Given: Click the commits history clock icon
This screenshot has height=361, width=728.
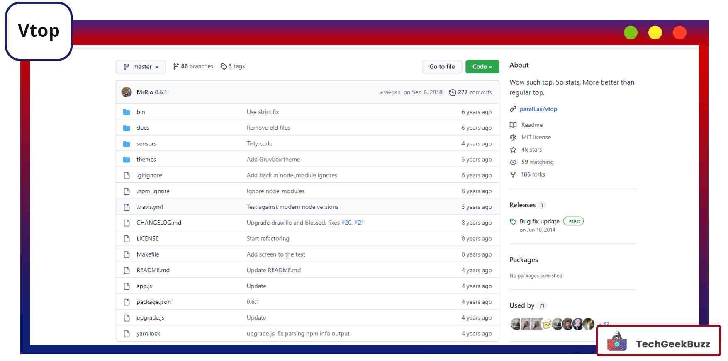Looking at the screenshot, I should click(x=453, y=92).
